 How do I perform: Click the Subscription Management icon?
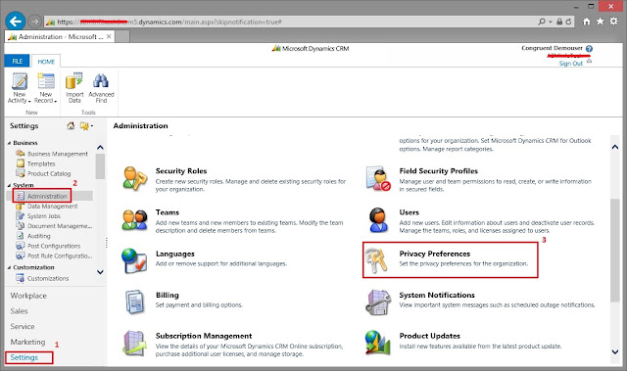tap(134, 343)
